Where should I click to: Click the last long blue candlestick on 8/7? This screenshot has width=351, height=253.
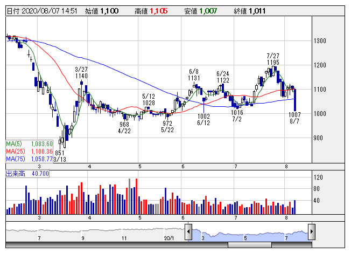[x=295, y=100]
